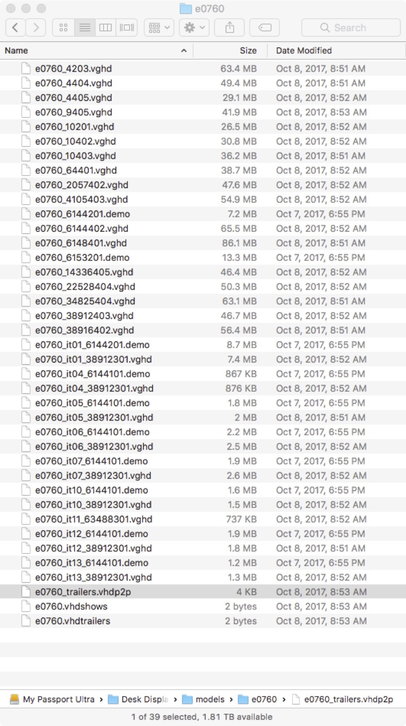Click the Edit Tags button
Viewport: 406px width, 726px height.
pyautogui.click(x=265, y=28)
